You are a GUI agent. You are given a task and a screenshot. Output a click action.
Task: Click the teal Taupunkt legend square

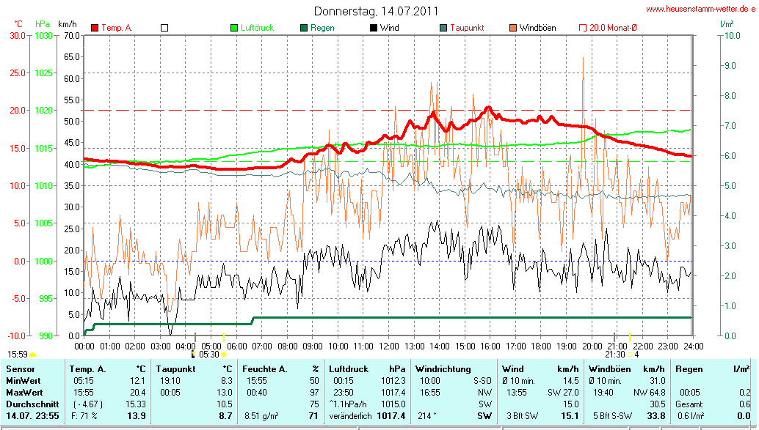443,28
